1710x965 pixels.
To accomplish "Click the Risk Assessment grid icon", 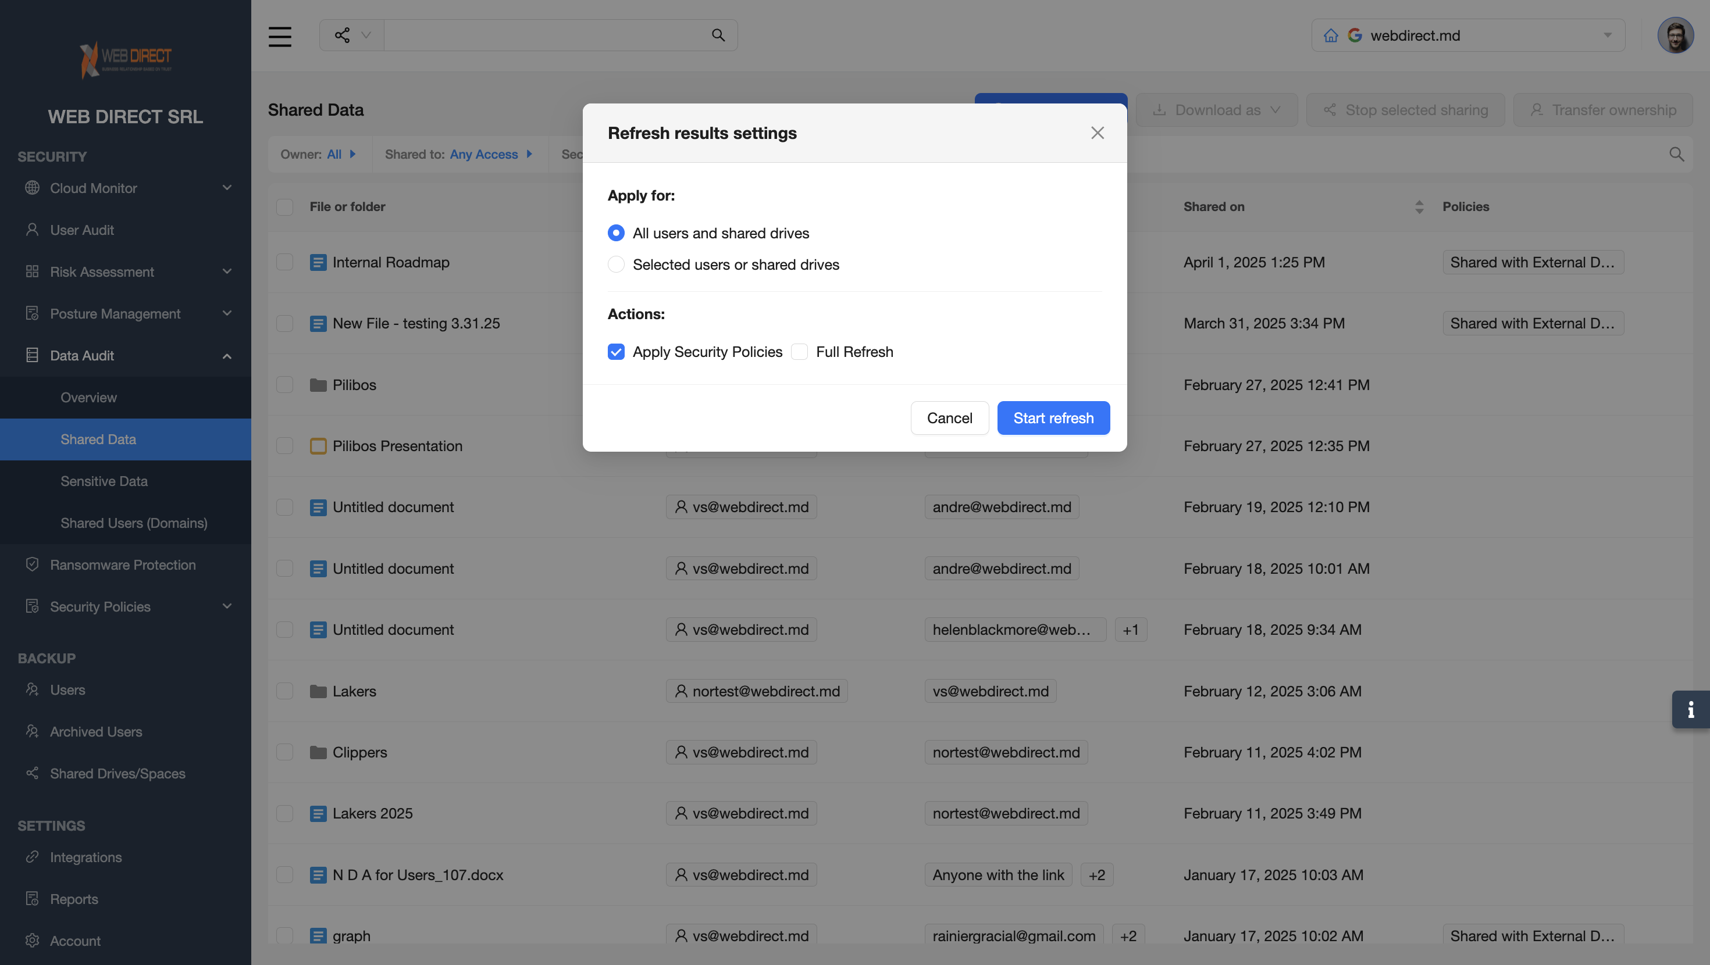I will [x=32, y=271].
